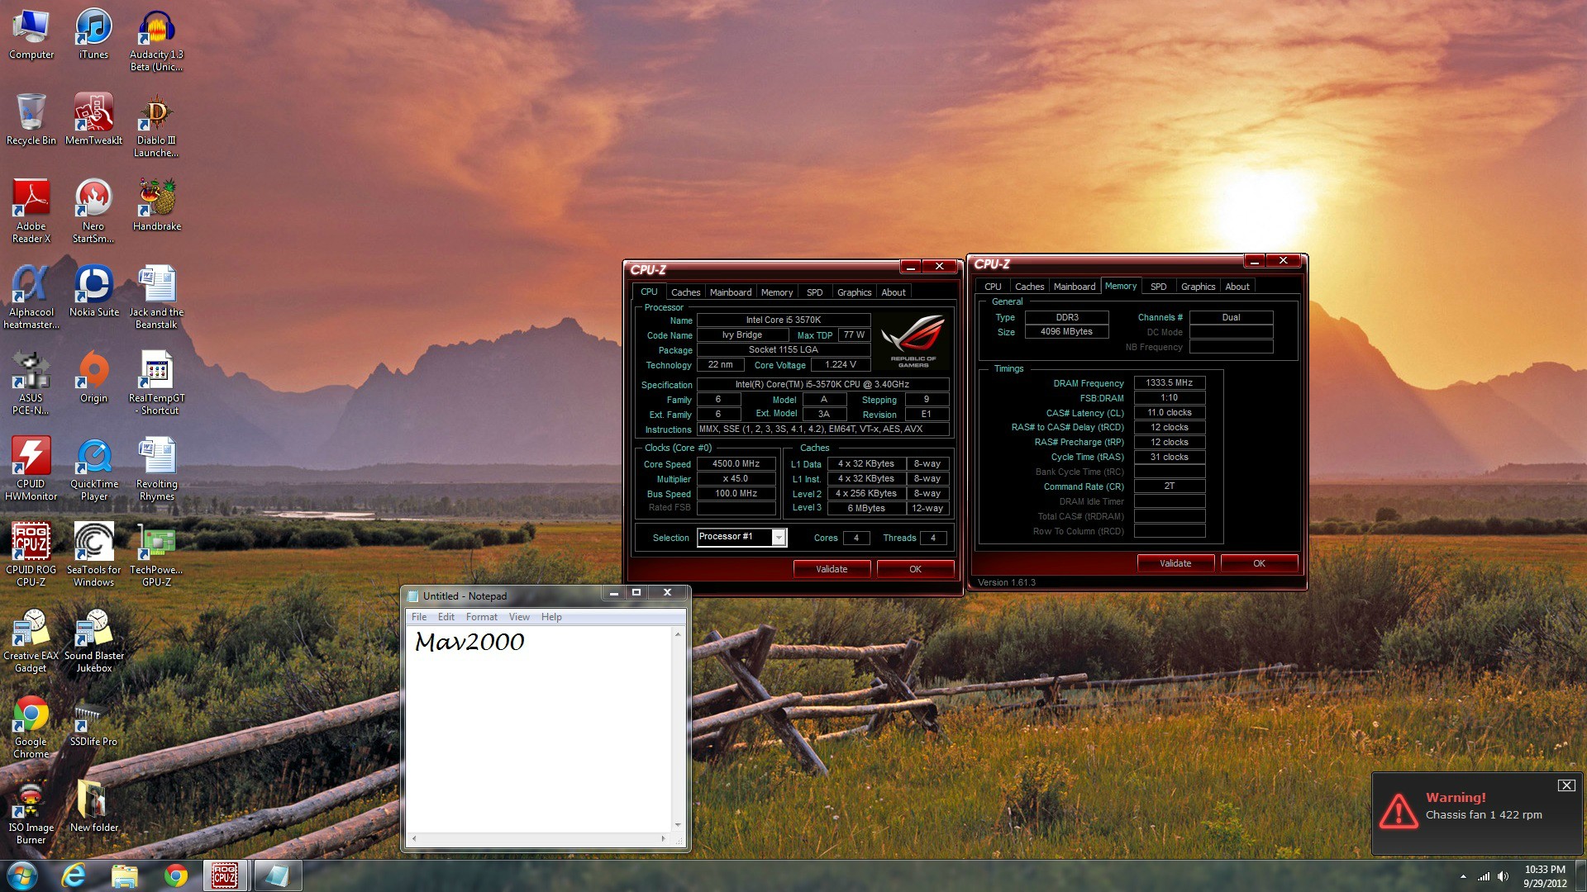Open the iTunes desktop shortcut
1587x892 pixels.
(x=93, y=35)
